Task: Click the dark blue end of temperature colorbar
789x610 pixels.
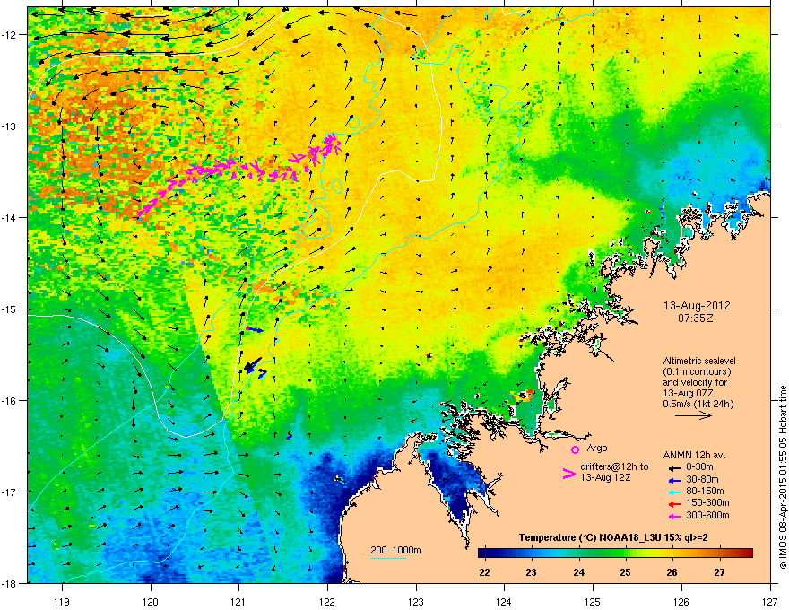Action: (483, 553)
